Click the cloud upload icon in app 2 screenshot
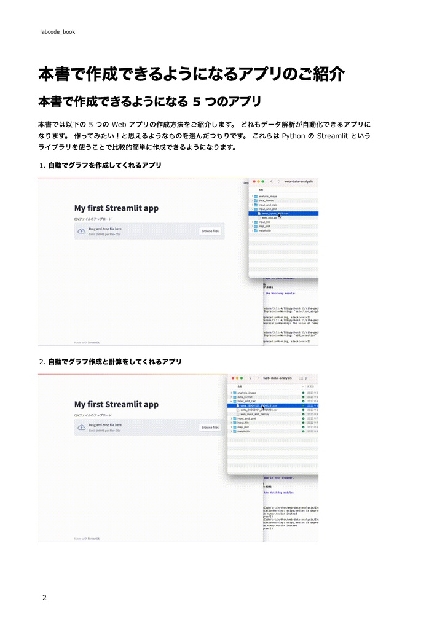 (82, 428)
